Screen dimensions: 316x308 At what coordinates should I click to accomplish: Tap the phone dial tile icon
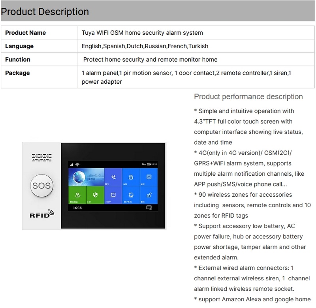[x=113, y=177]
